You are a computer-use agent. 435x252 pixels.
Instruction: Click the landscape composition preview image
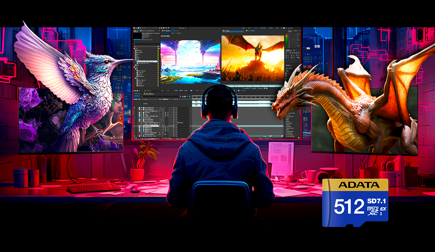tap(190, 62)
